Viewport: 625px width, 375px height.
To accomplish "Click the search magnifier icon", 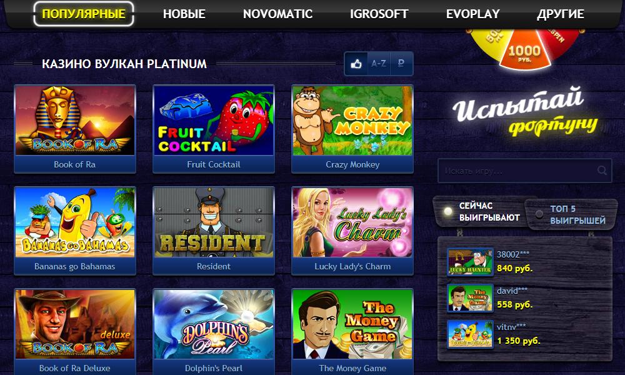I will point(602,171).
